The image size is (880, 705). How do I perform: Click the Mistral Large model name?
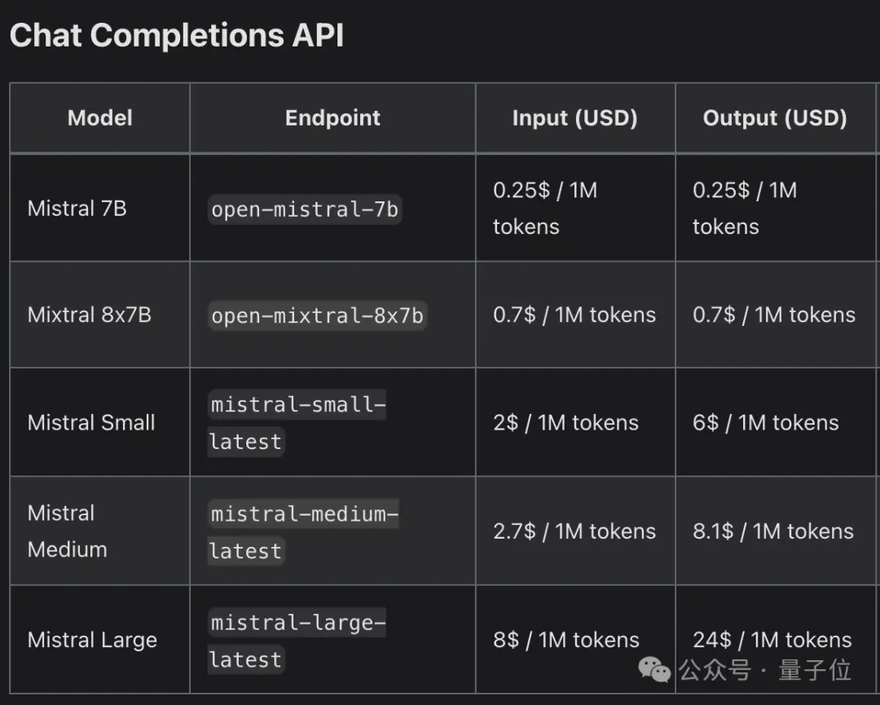(x=92, y=641)
